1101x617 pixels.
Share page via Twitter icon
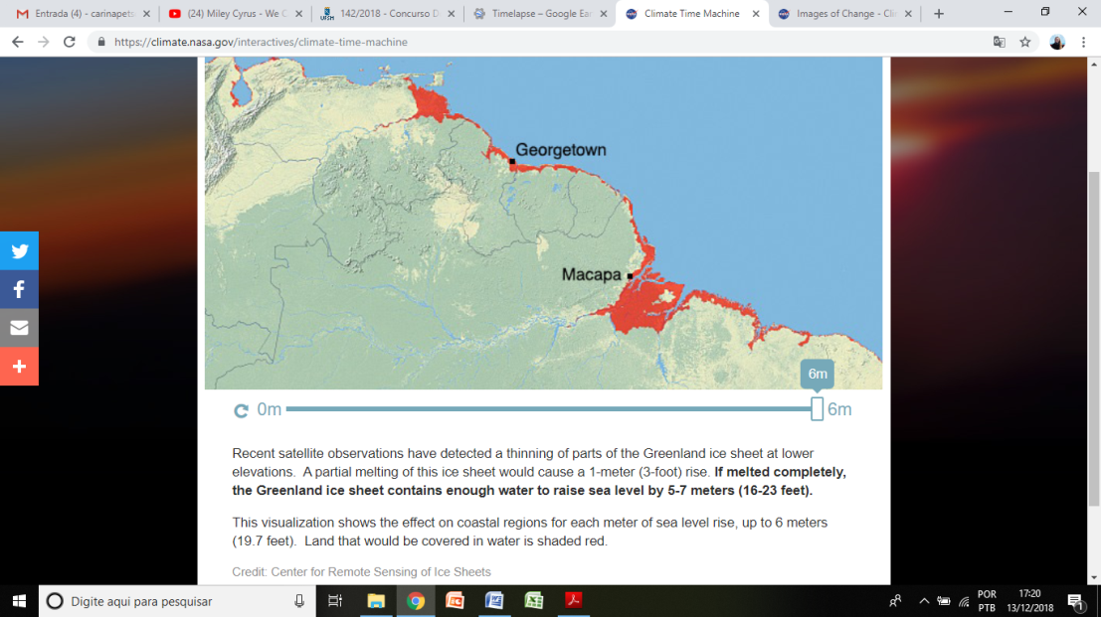[x=19, y=251]
